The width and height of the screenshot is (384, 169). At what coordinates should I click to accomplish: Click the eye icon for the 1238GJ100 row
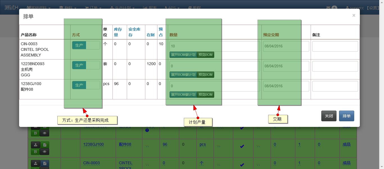(44, 151)
